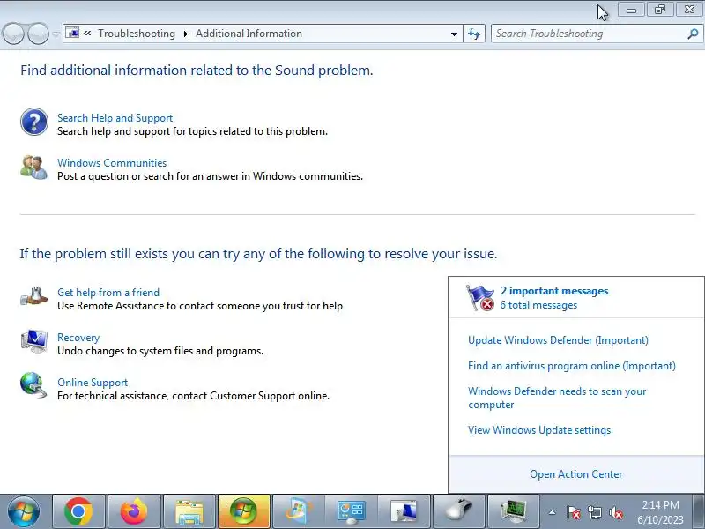Click the Action Center flag icon in popup
The width and height of the screenshot is (705, 529).
[480, 297]
